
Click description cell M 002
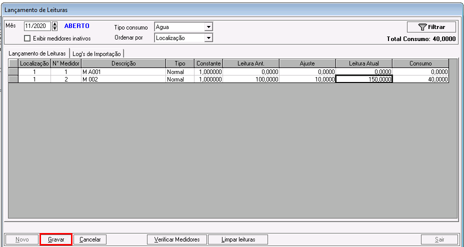pos(123,79)
